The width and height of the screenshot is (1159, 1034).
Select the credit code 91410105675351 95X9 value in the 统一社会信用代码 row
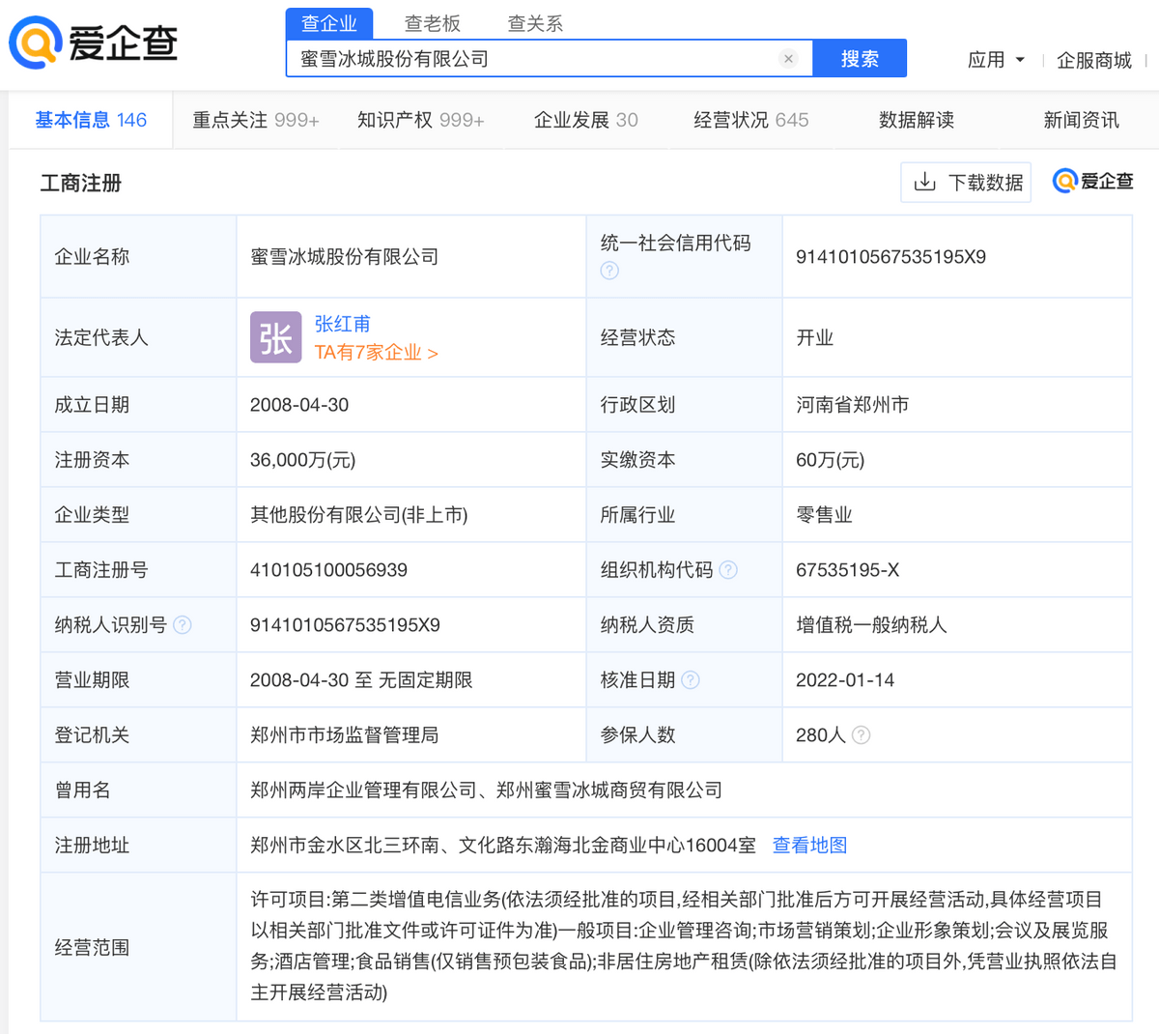click(x=890, y=257)
